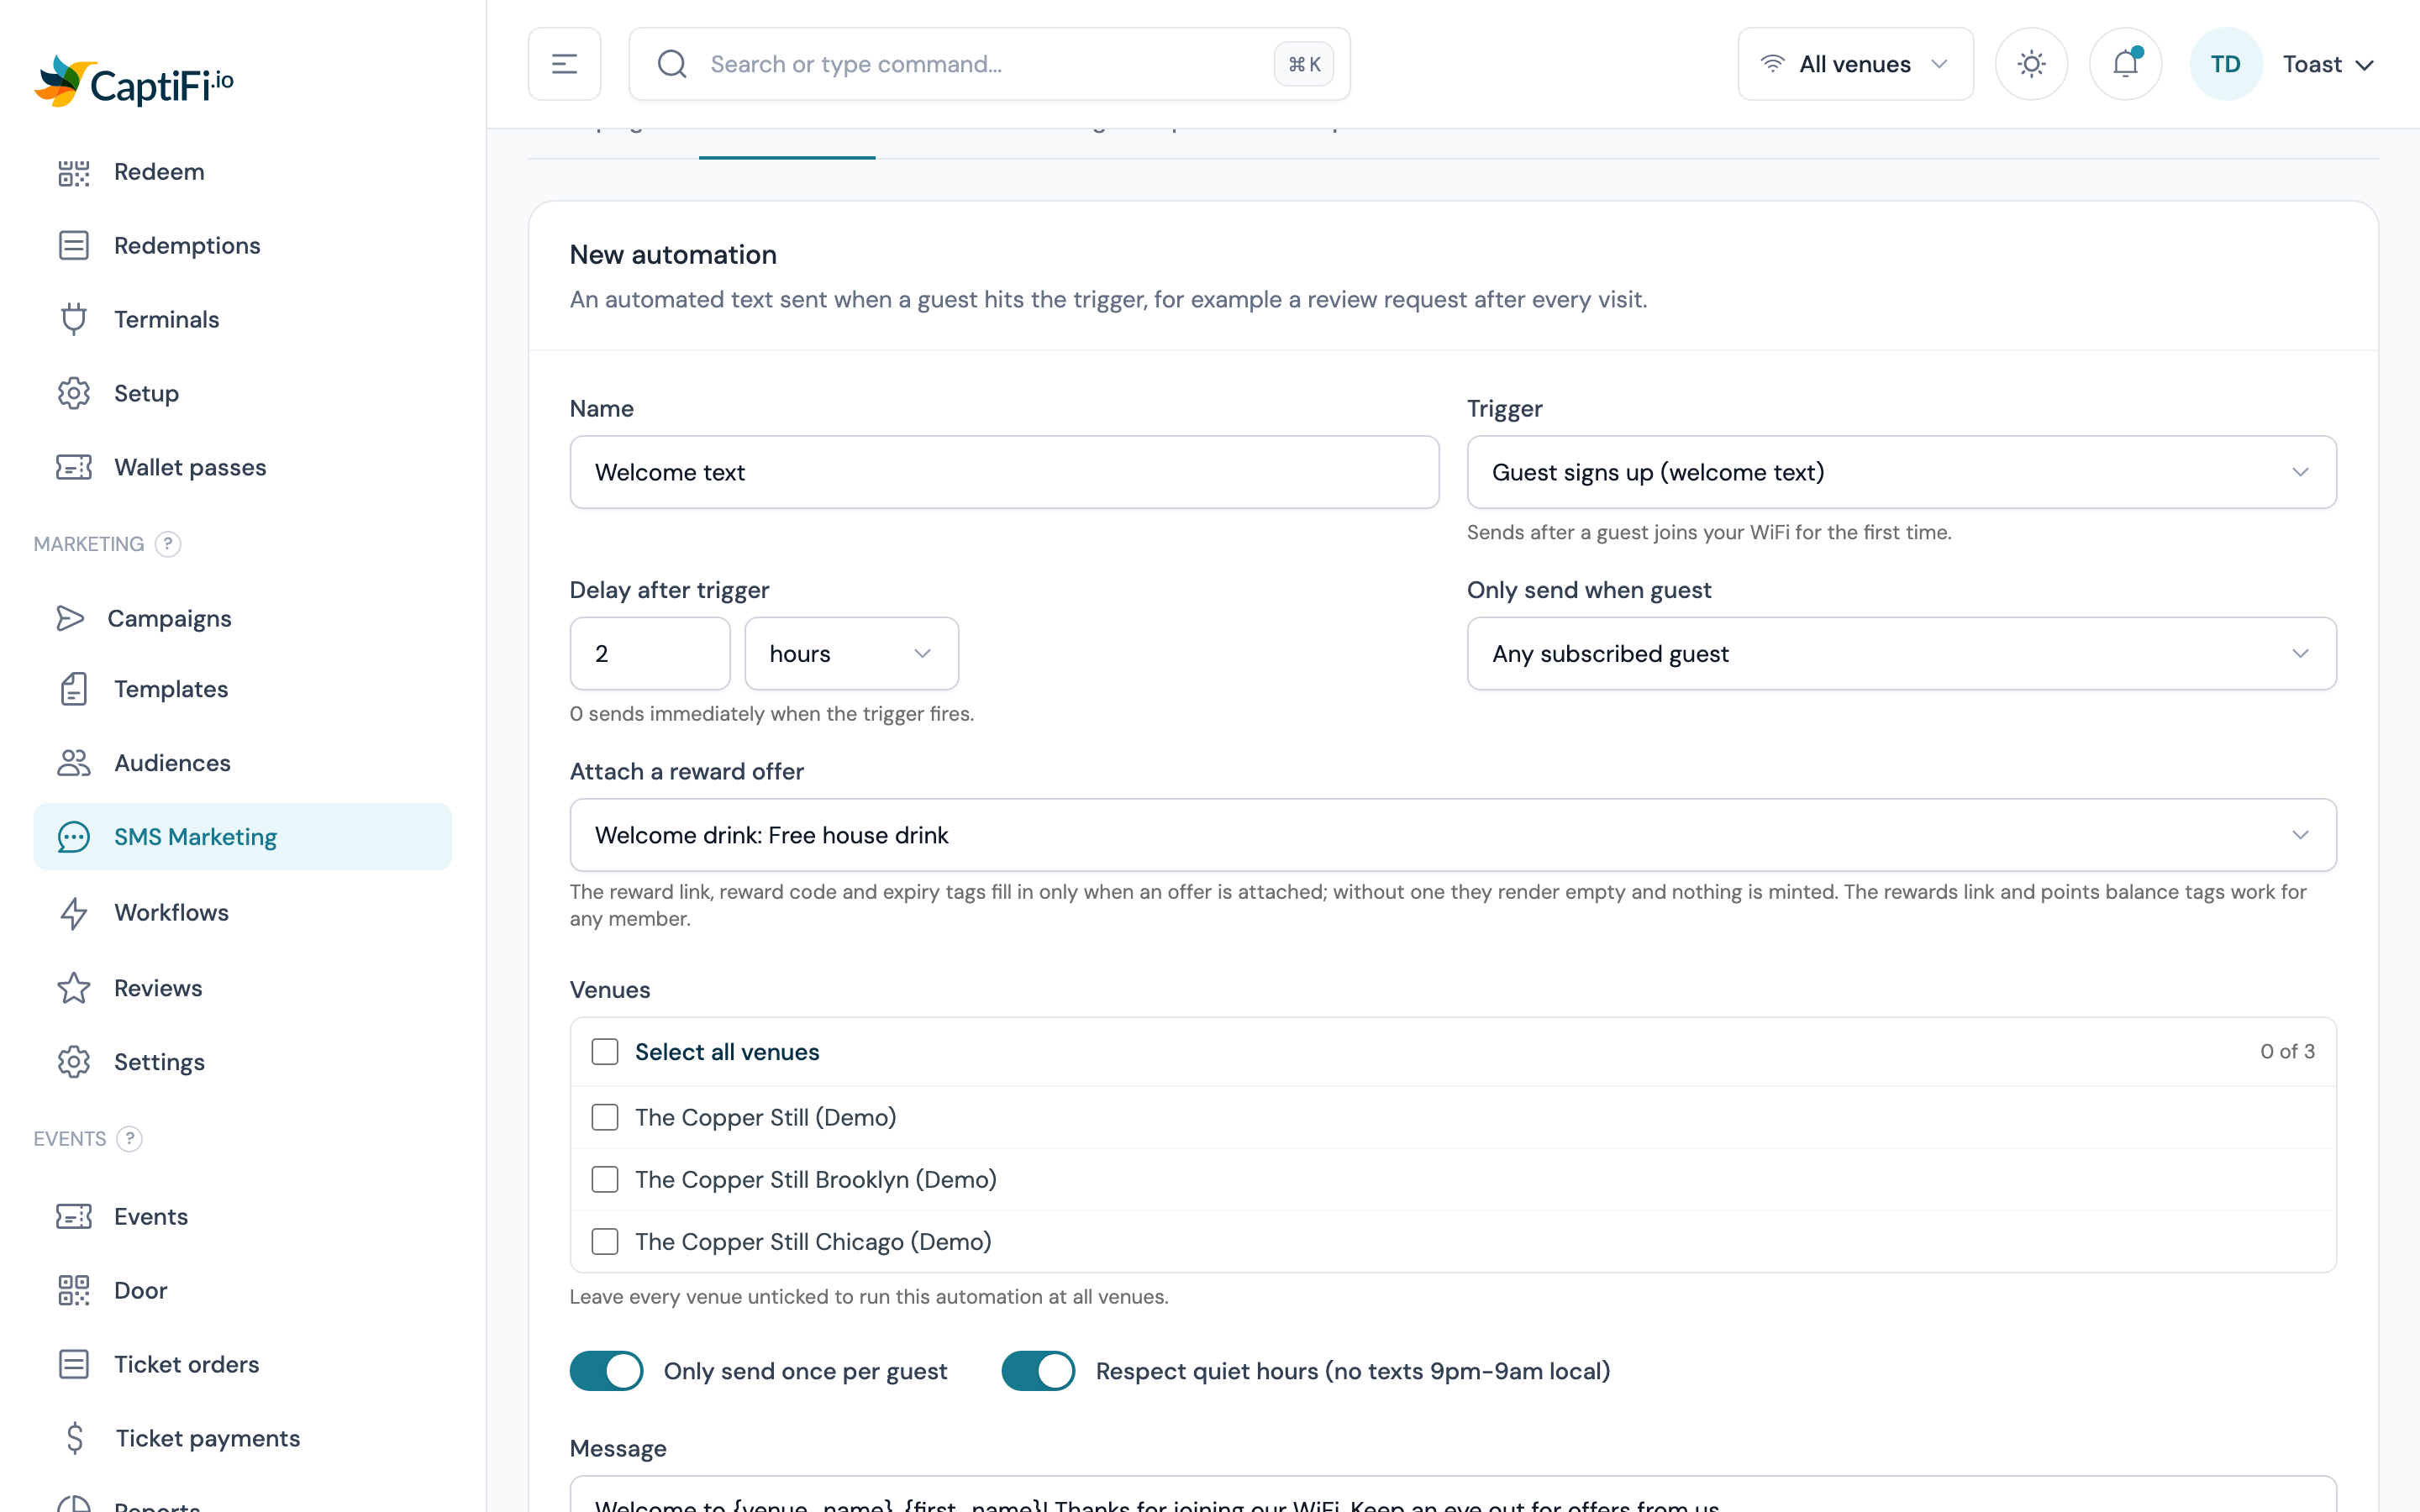Open Terminals plug icon
Viewport: 2420px width, 1512px height.
73,320
